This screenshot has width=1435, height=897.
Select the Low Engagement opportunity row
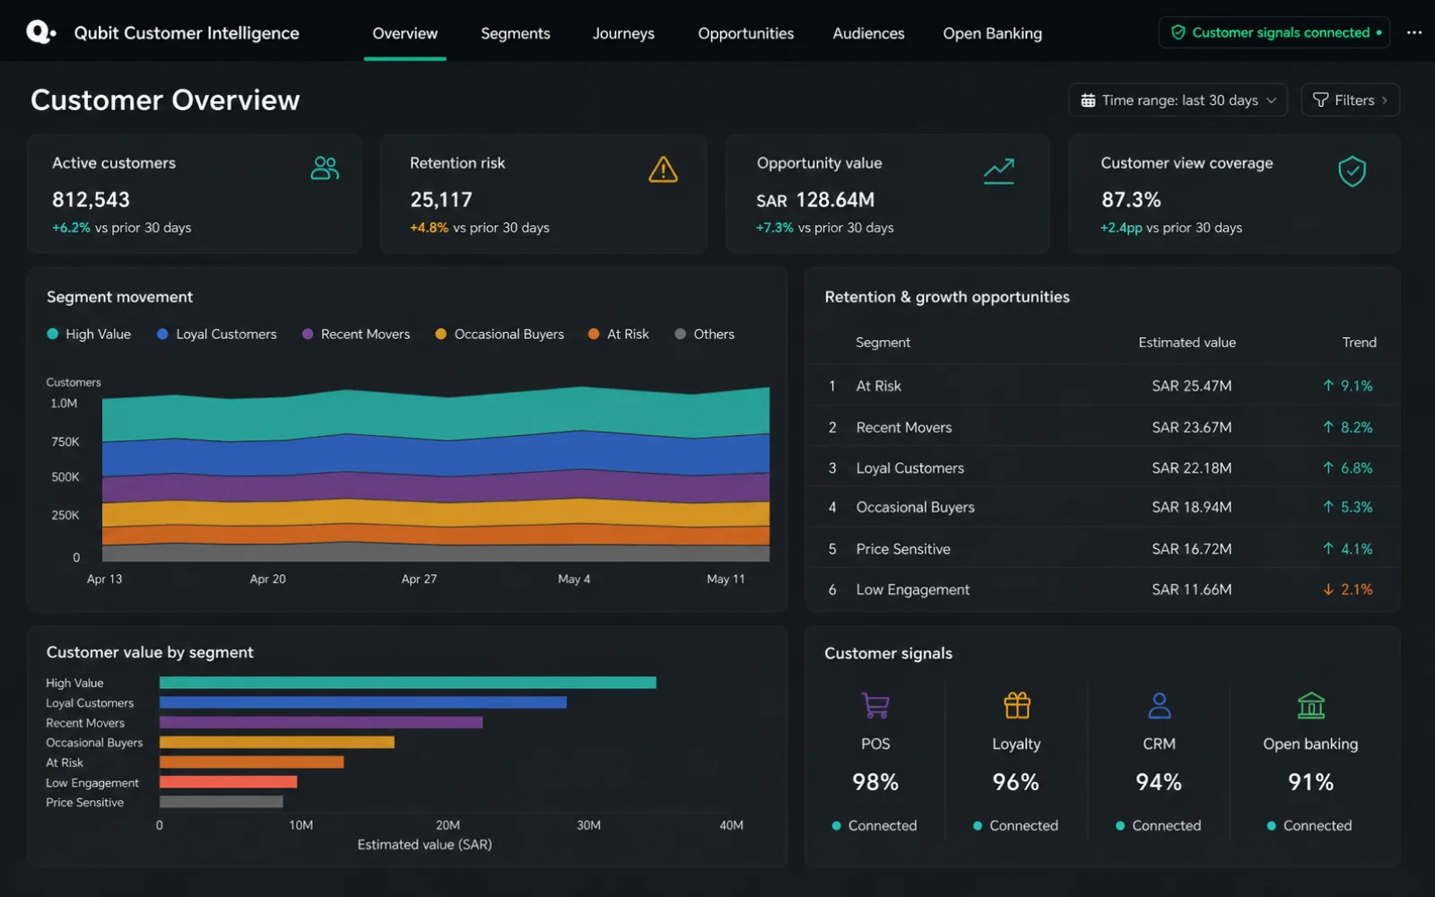(1102, 589)
